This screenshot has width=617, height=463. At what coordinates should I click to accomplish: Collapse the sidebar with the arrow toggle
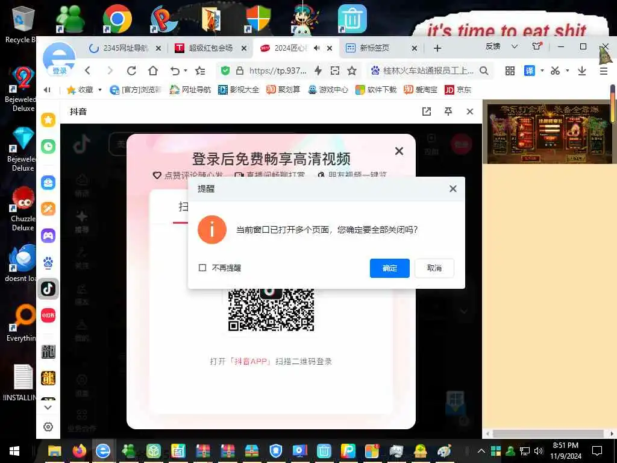click(47, 90)
